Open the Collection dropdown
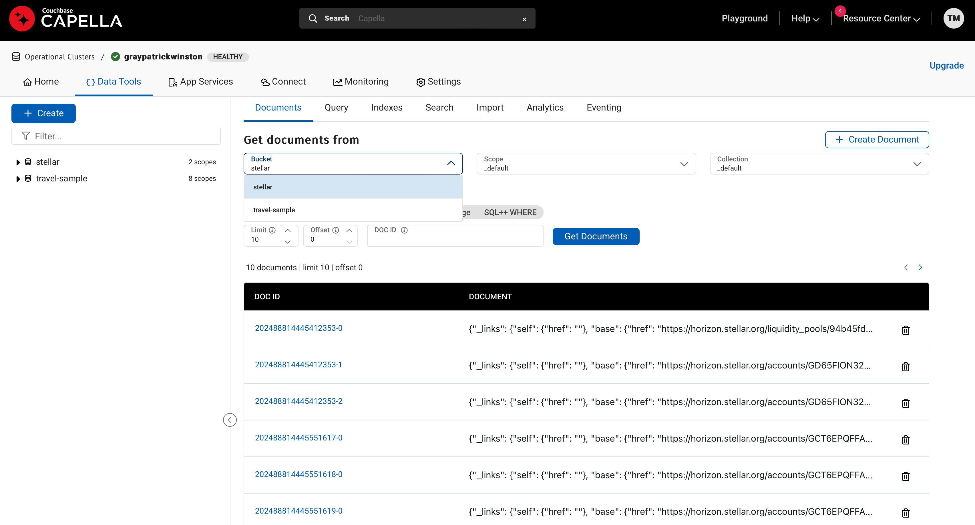Image resolution: width=975 pixels, height=525 pixels. tap(819, 164)
